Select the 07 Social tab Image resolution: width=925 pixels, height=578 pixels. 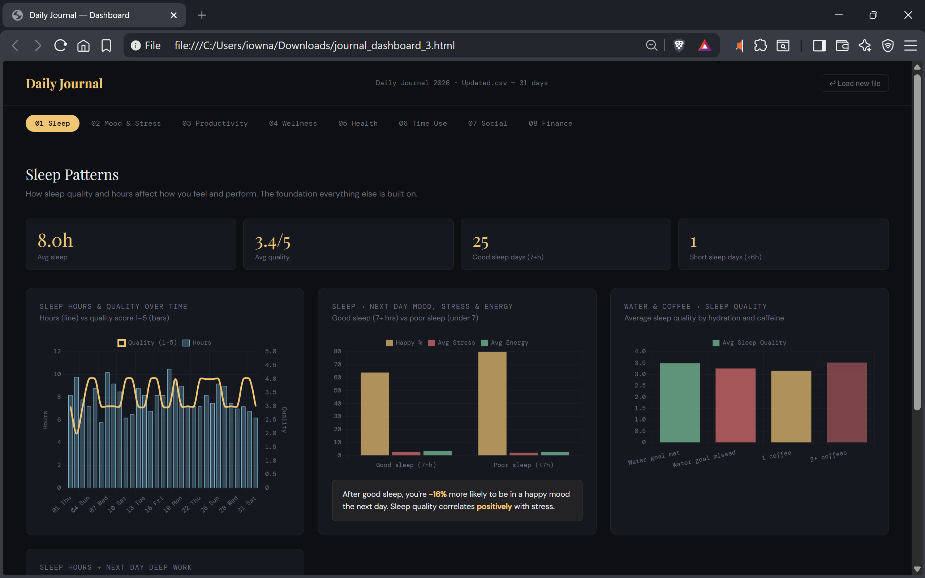coord(488,123)
